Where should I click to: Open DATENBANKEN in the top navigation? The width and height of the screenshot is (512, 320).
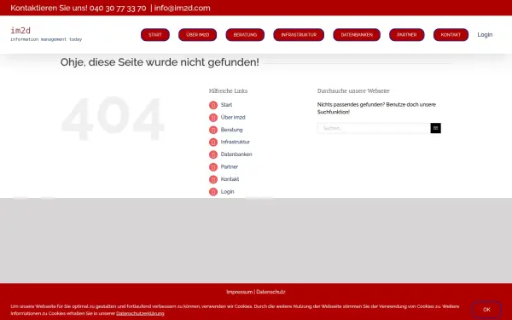[x=357, y=35]
